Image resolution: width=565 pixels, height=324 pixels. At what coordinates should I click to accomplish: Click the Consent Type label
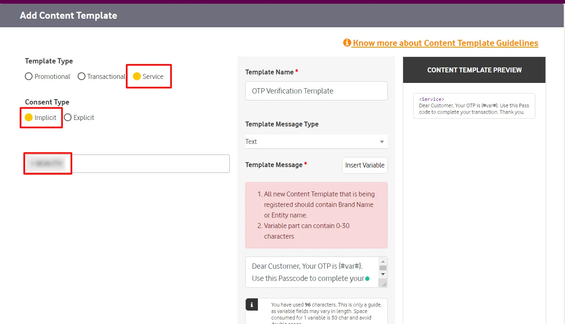tap(47, 102)
